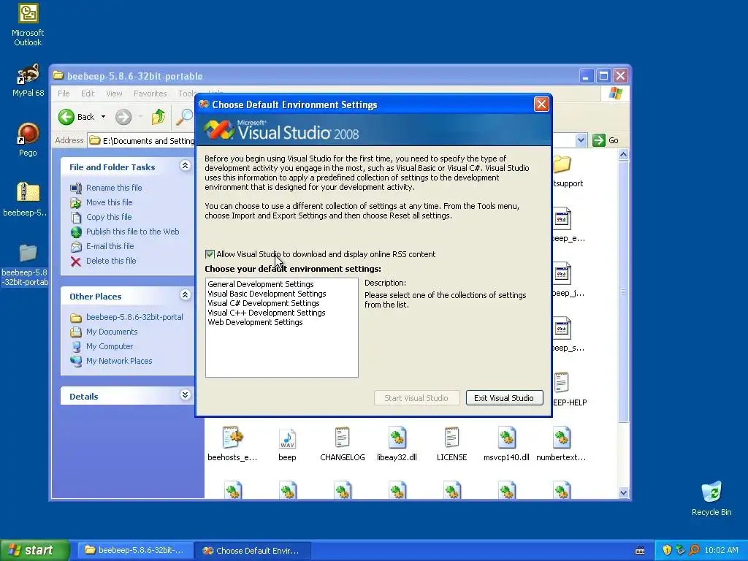This screenshot has width=748, height=561.
Task: Choose Visual C# Development Settings
Action: click(263, 303)
